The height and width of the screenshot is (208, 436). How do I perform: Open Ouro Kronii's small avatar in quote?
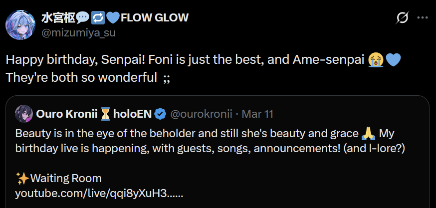coord(24,114)
